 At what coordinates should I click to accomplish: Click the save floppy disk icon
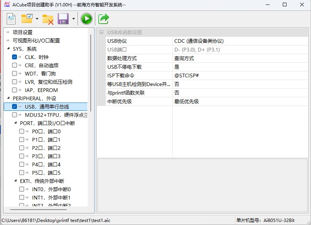63,18
